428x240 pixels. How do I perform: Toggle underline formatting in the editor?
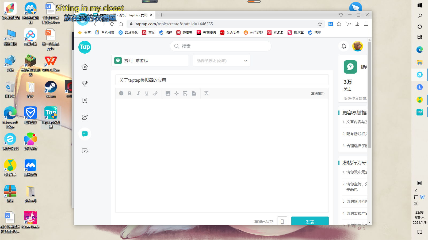coord(147,93)
